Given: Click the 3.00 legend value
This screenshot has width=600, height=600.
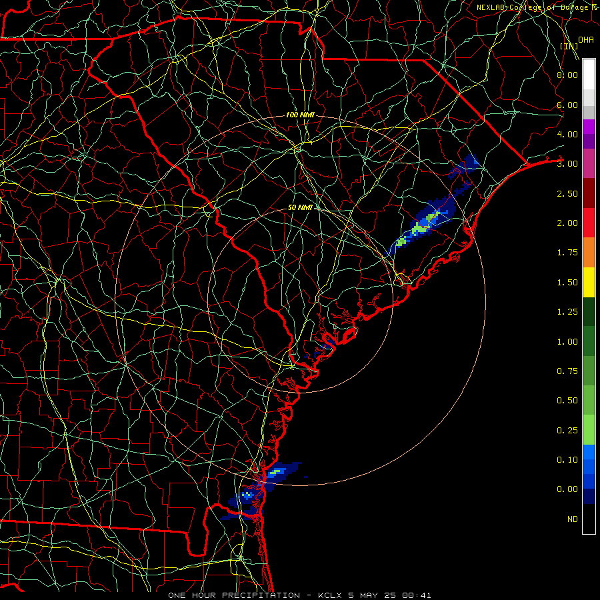Looking at the screenshot, I should 567,164.
